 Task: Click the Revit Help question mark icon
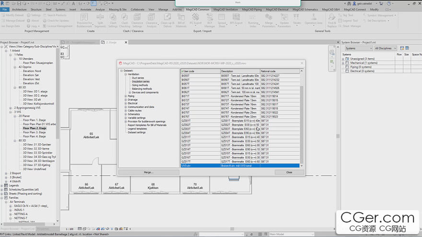(x=389, y=3)
